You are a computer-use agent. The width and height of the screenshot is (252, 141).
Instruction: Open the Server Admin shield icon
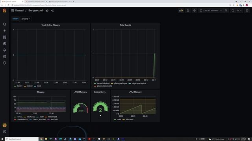click(x=4, y=63)
